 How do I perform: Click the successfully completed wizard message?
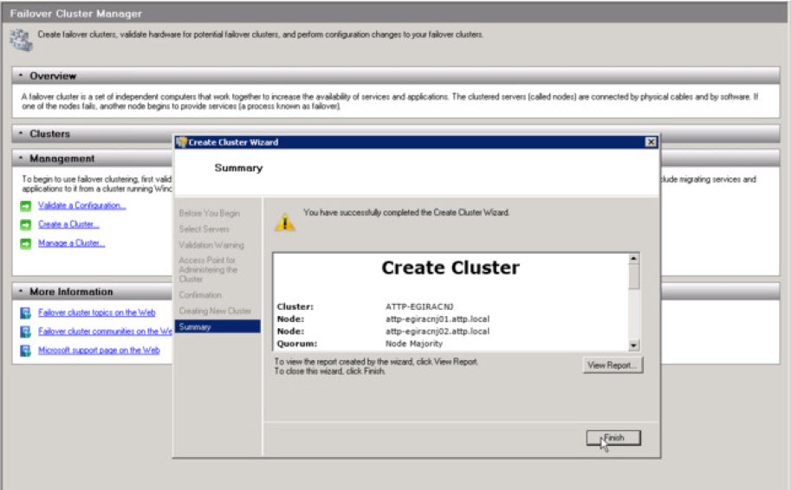406,212
